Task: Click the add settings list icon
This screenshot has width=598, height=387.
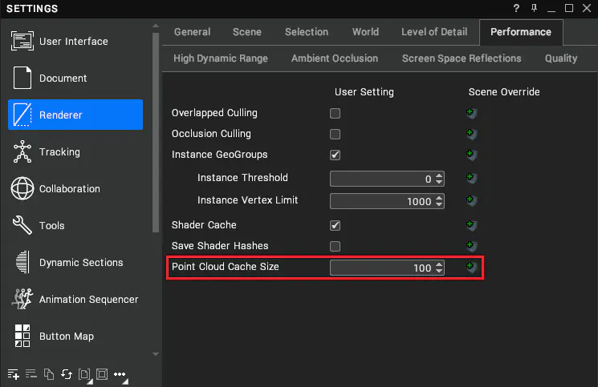Action: click(x=14, y=374)
